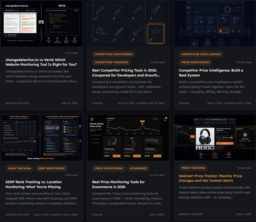256x222 pixels.
Task: Open the 'Smarter pricing. Better profits.' thumbnail
Action: point(128,138)
